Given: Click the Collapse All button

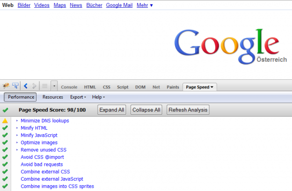Looking at the screenshot, I should pos(146,110).
